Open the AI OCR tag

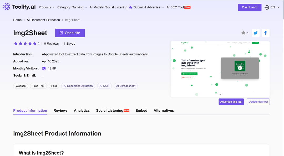point(104,86)
